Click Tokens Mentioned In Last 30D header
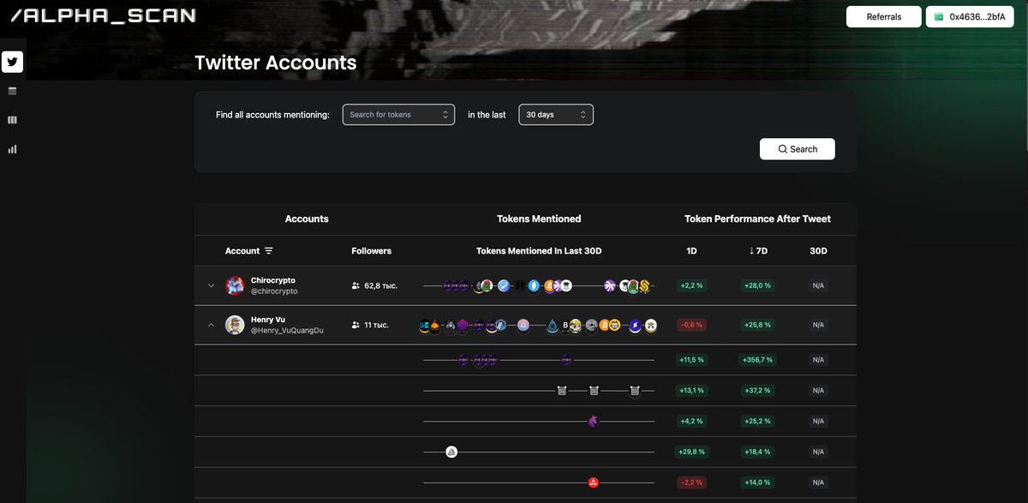The image size is (1028, 503). (539, 251)
